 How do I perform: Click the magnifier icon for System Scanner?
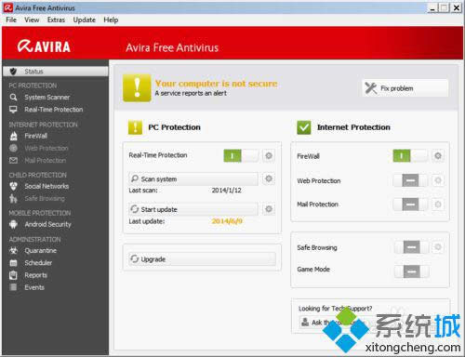13,98
